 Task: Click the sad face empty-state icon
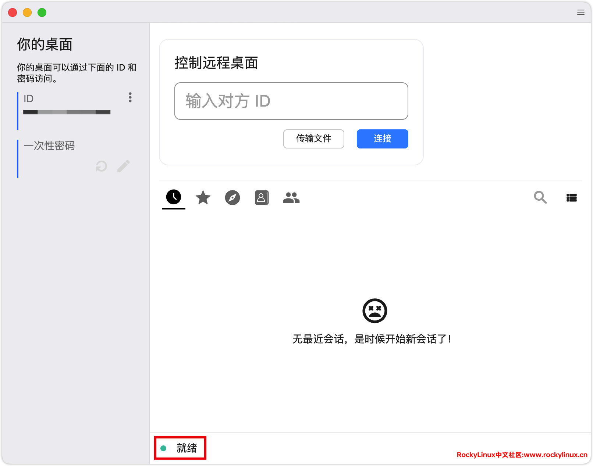coord(374,311)
